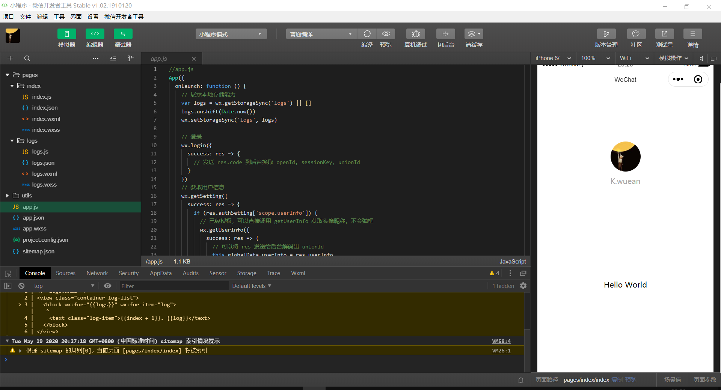The width and height of the screenshot is (721, 390).
Task: Click the file tree search icon
Action: pos(27,58)
